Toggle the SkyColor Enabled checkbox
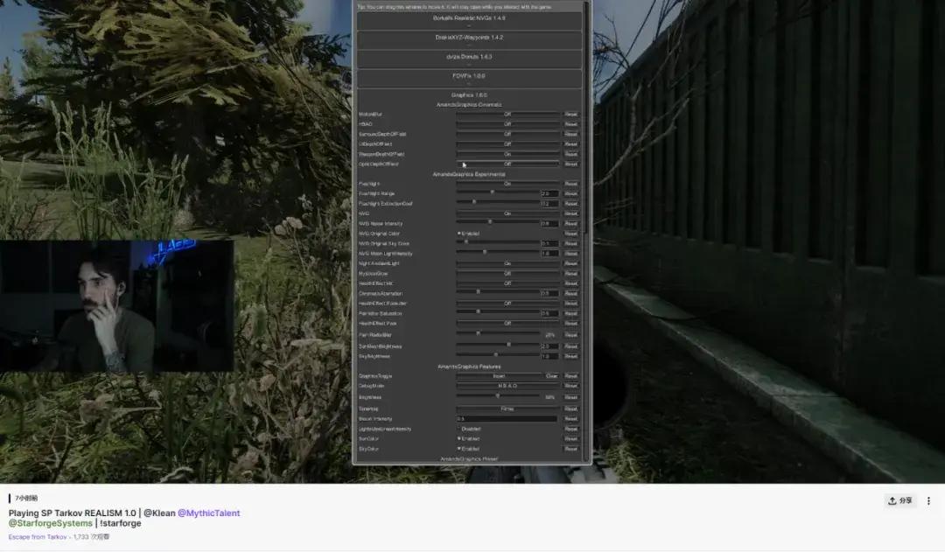This screenshot has height=552, width=945. click(459, 449)
